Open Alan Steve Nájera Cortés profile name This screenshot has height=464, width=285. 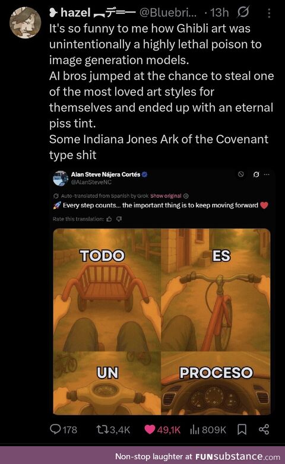coord(106,174)
